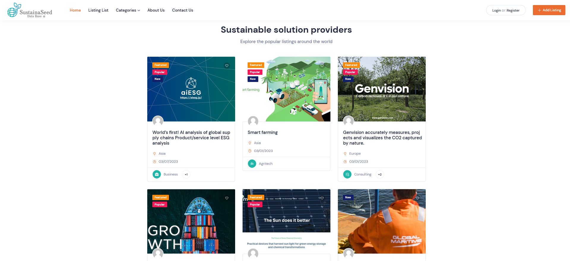Open the About Us page

pyautogui.click(x=156, y=10)
